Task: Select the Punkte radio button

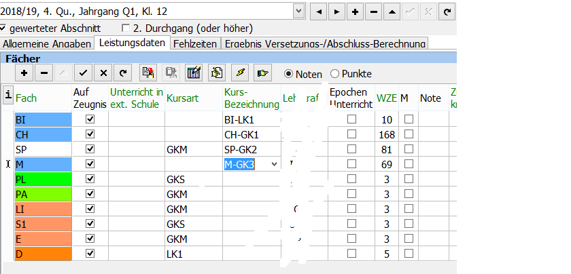Action: click(x=334, y=74)
